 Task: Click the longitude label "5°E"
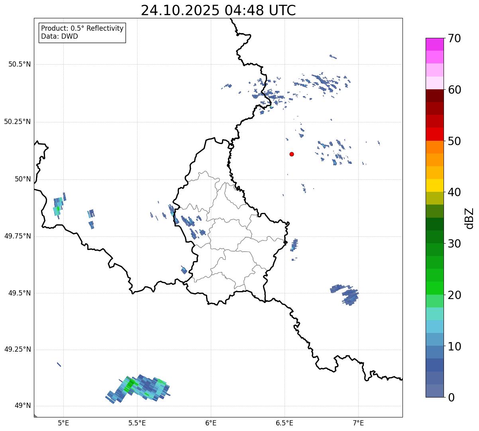(63, 423)
